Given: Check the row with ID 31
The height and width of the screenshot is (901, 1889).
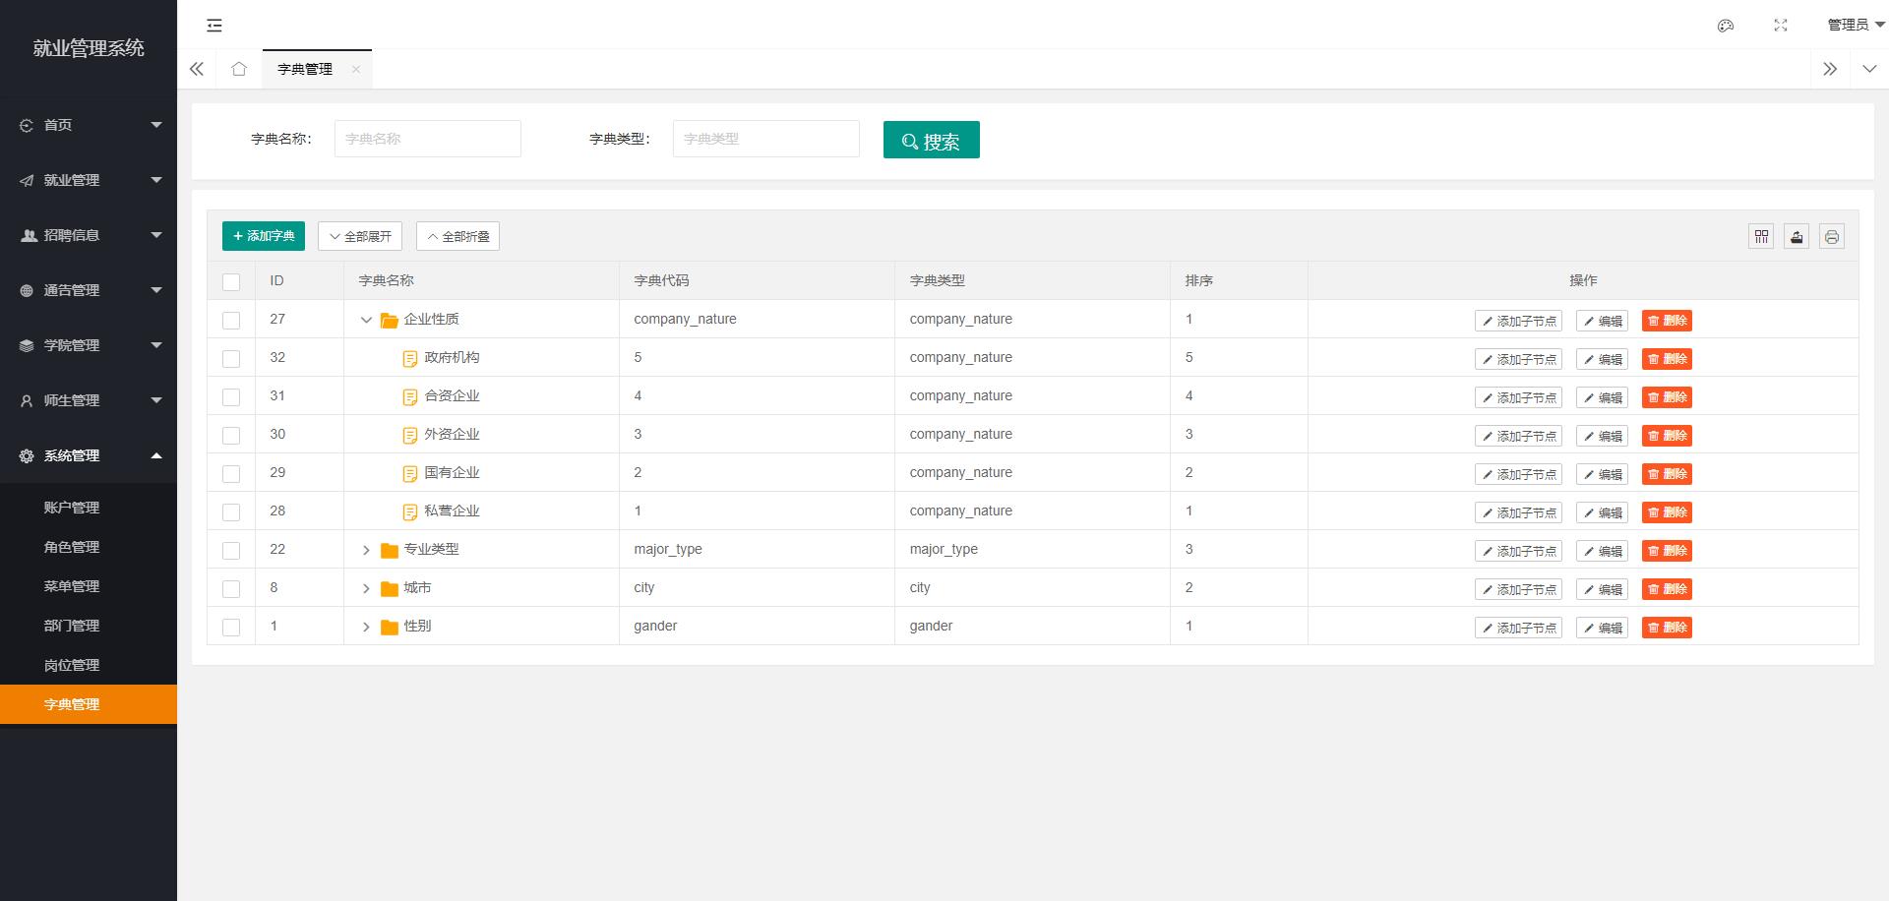Looking at the screenshot, I should (231, 397).
